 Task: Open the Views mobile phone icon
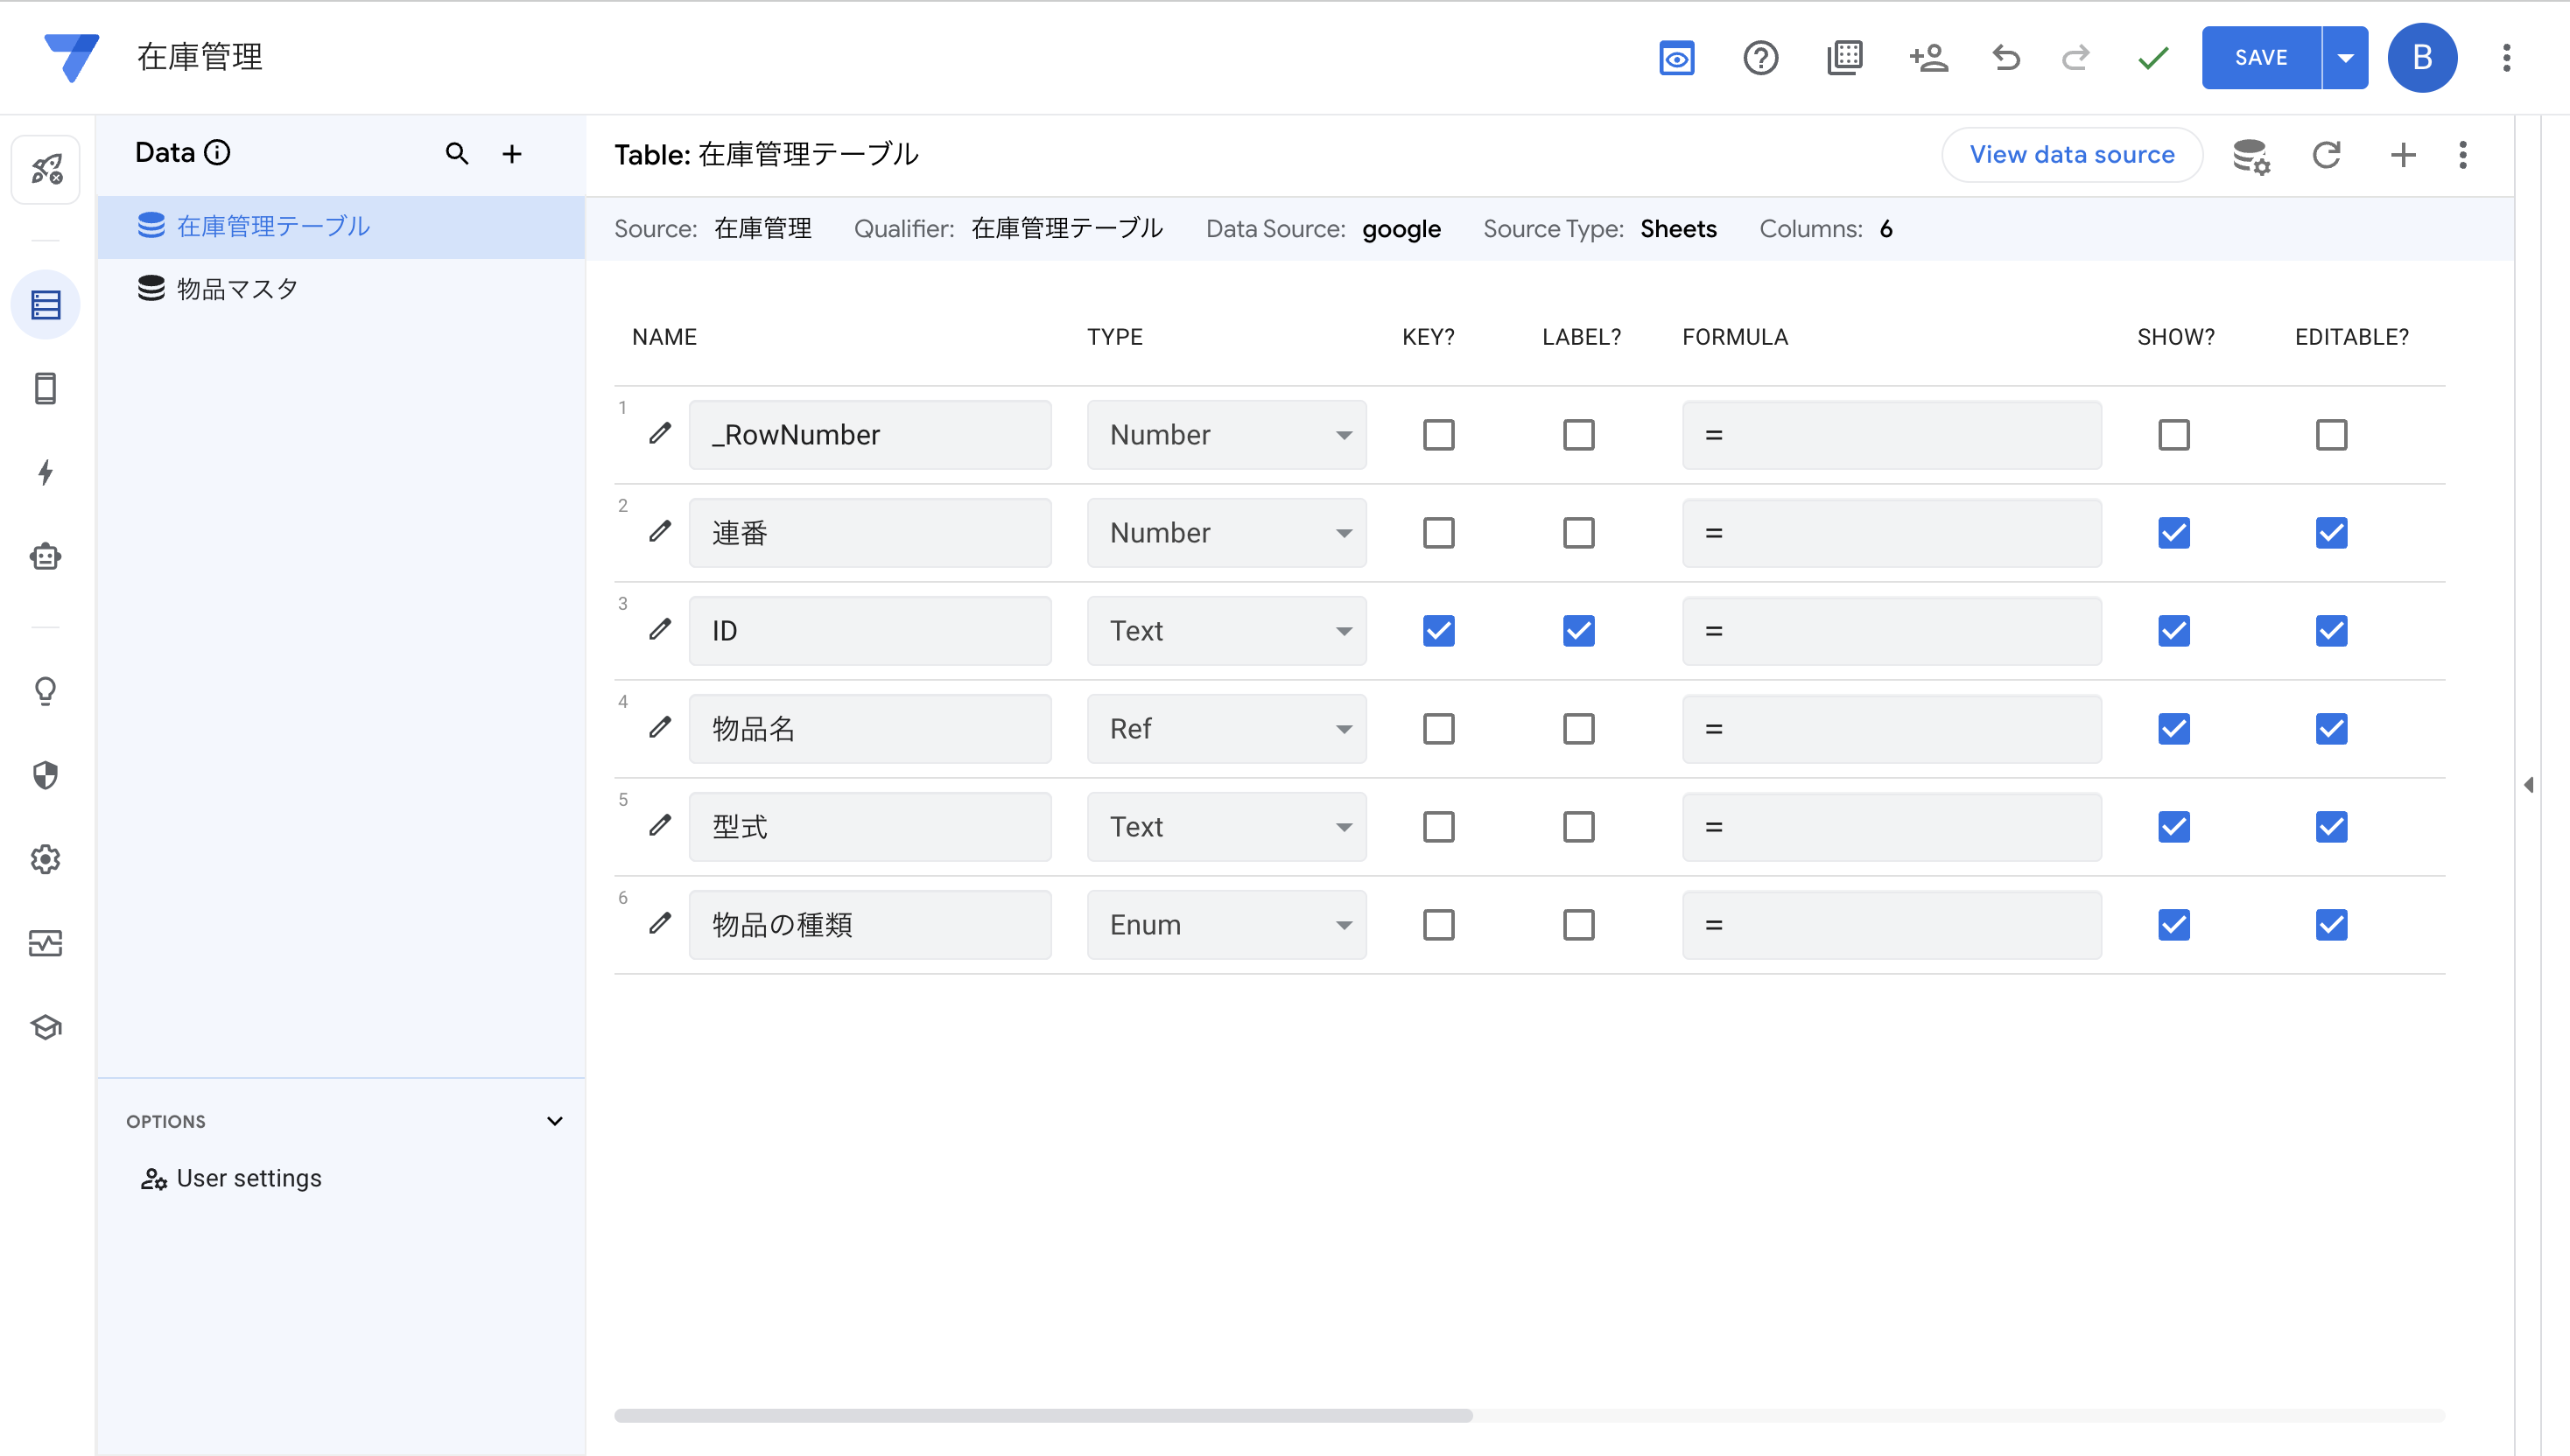click(45, 388)
